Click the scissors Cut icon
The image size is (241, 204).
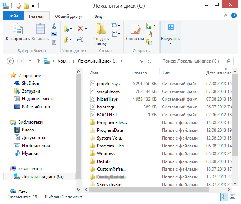pos(54,26)
